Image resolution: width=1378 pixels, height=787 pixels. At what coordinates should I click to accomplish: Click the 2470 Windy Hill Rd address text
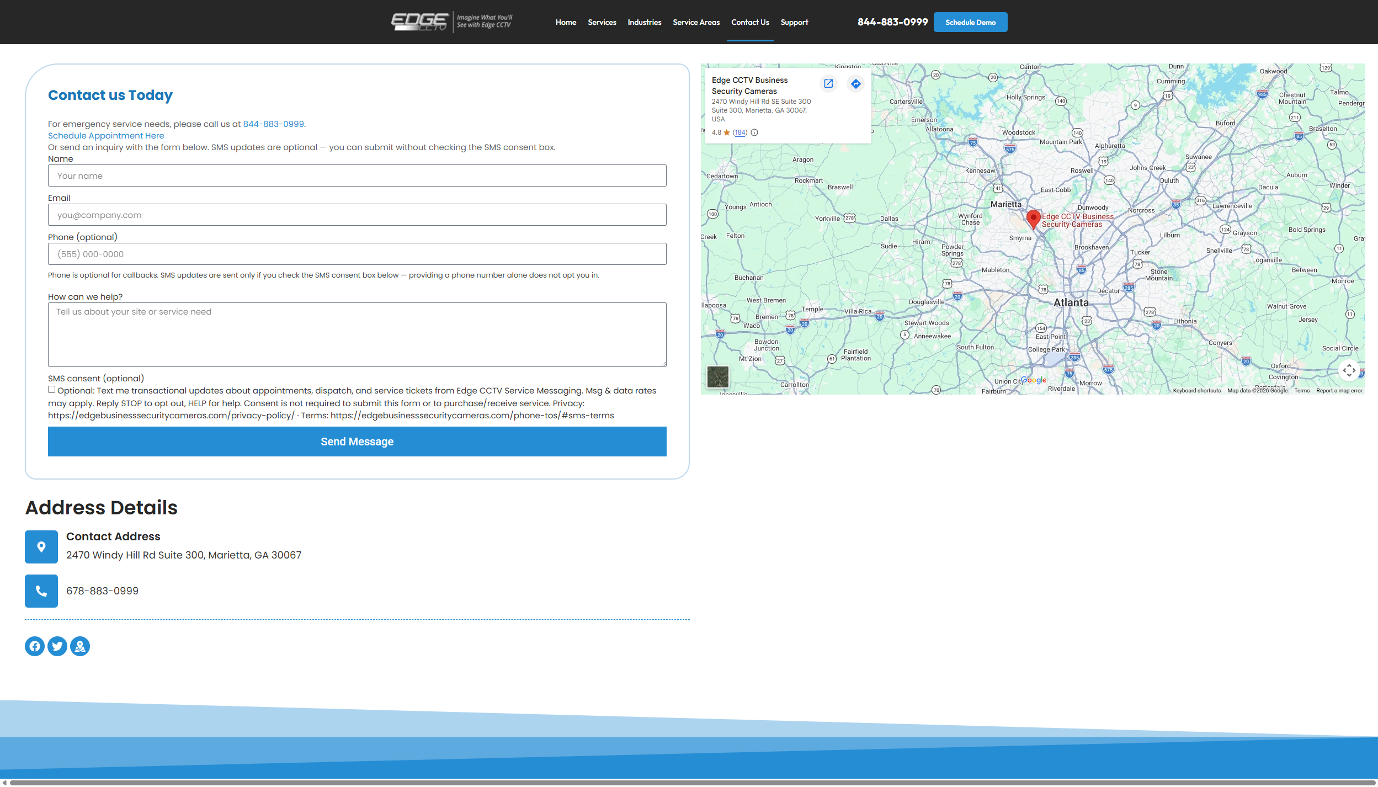(x=184, y=555)
